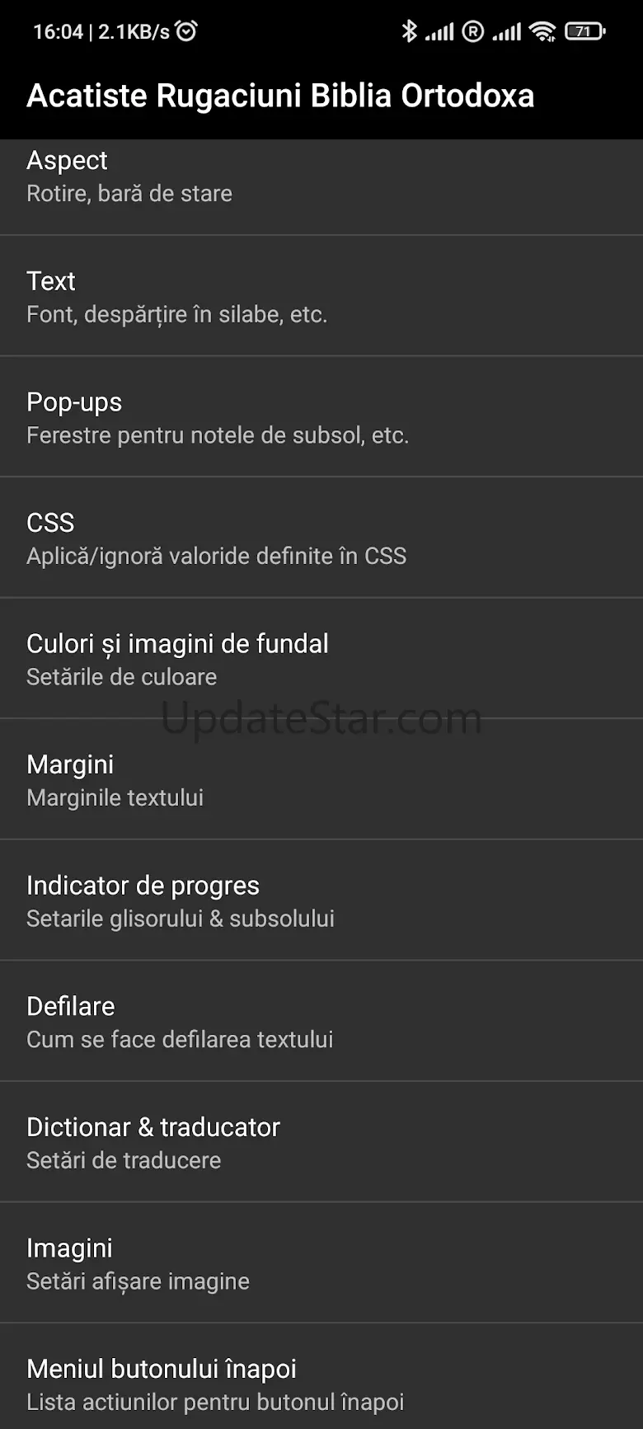Tap the battery indicator icon
This screenshot has width=643, height=1429.
pyautogui.click(x=585, y=31)
